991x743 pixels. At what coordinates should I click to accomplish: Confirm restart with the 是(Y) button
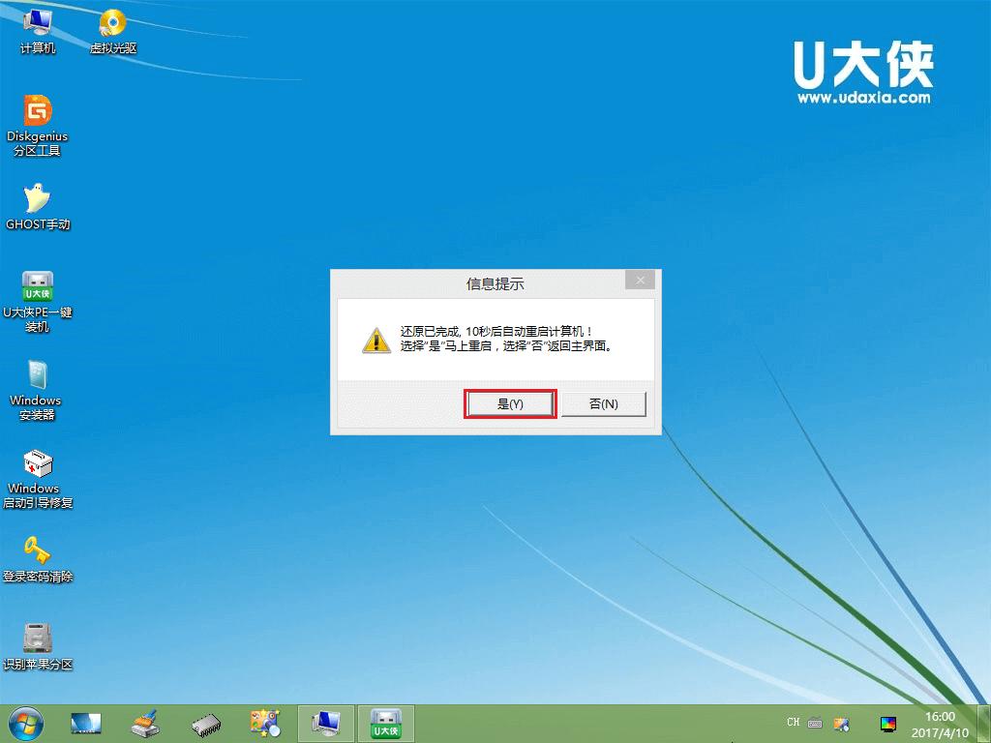pyautogui.click(x=510, y=403)
